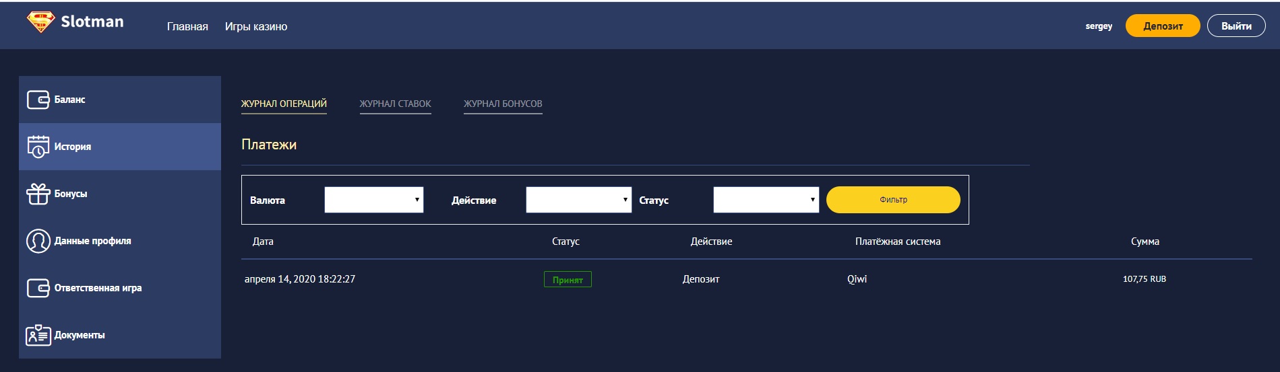Click the Slotman diamond logo icon

tap(40, 22)
